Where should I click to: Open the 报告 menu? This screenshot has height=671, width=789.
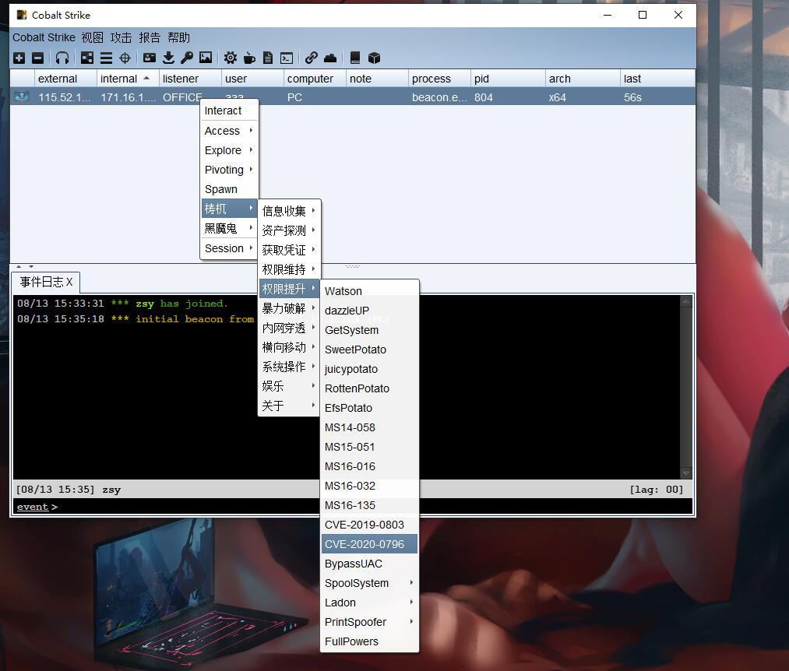(x=150, y=37)
